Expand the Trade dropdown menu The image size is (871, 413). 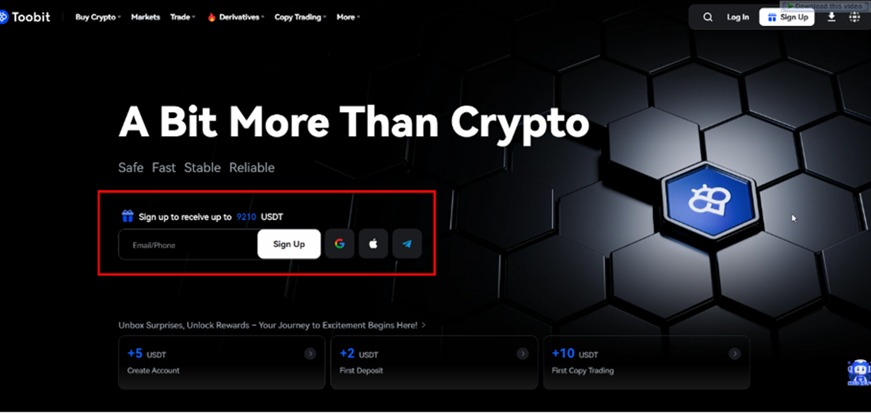[183, 17]
